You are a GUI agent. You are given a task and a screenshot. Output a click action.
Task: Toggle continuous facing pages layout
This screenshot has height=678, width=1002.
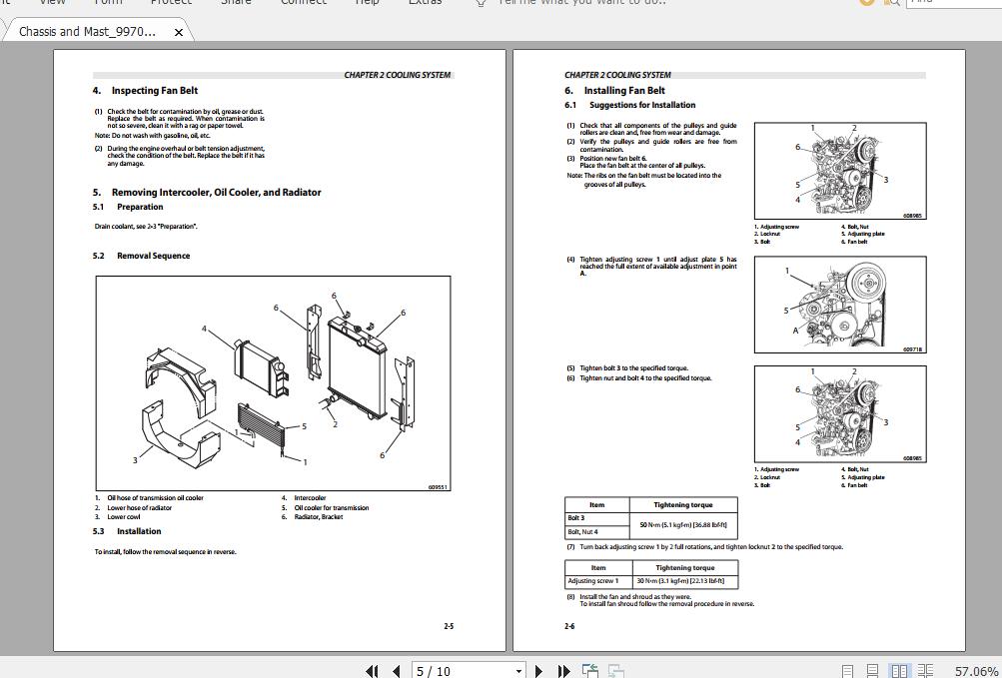927,670
